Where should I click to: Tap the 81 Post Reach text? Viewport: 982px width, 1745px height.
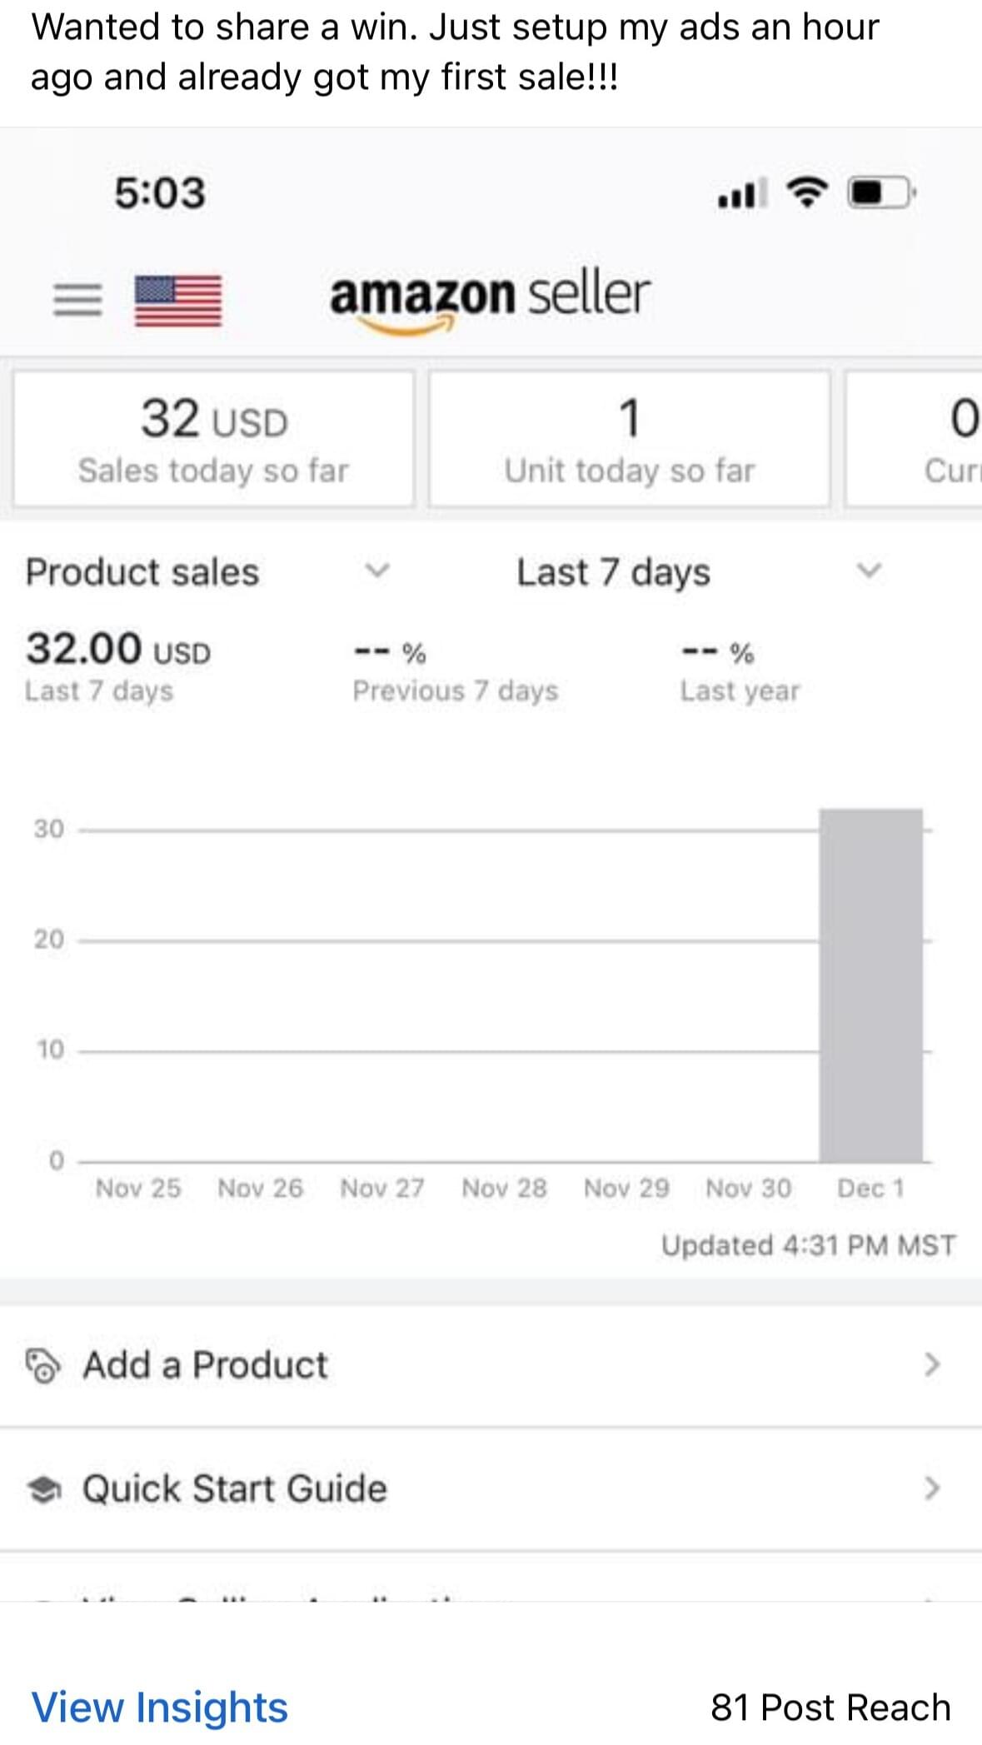(x=830, y=1707)
